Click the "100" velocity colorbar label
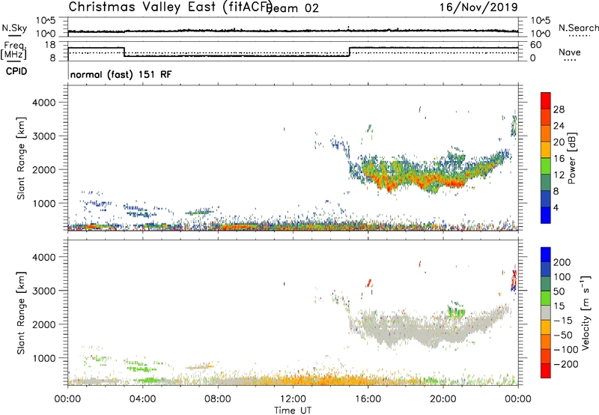Screen dimensions: 599x415 click(x=562, y=276)
